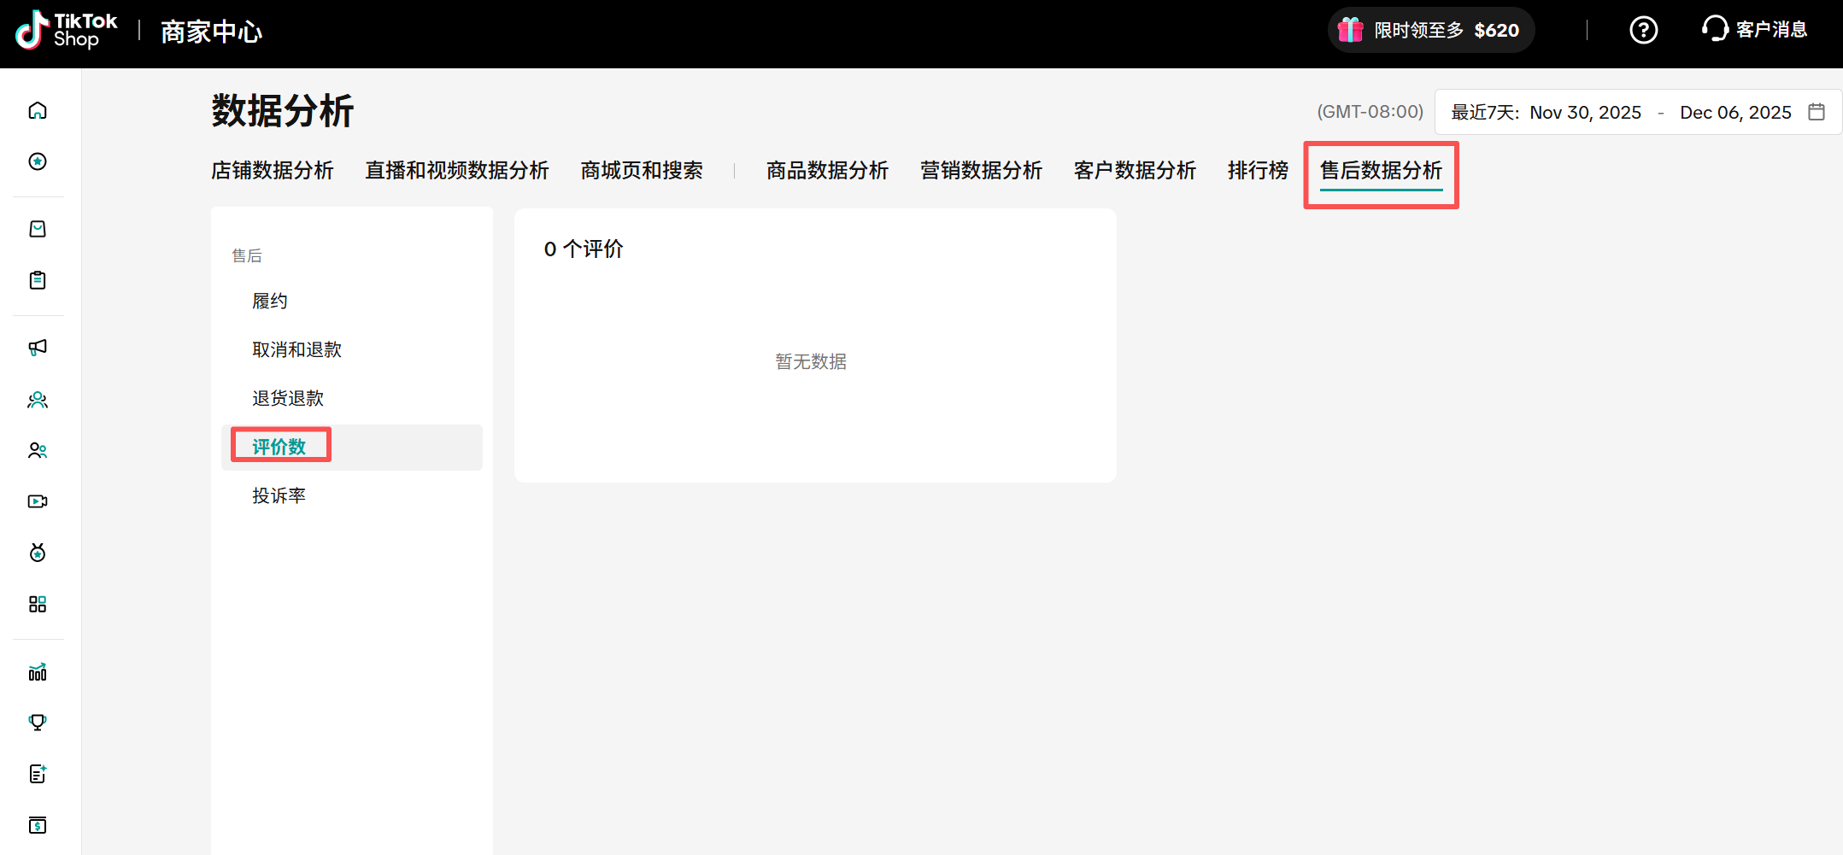1843x855 pixels.
Task: Click the (GMT-08:00) timezone label
Action: (1370, 111)
